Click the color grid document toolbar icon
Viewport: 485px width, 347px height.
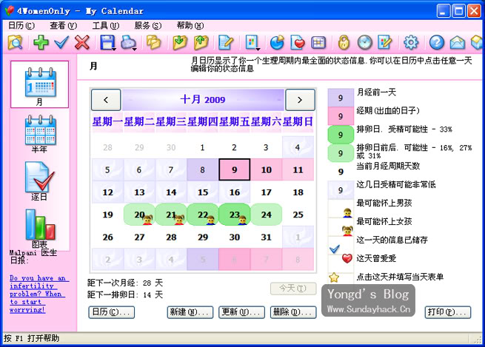(x=251, y=42)
